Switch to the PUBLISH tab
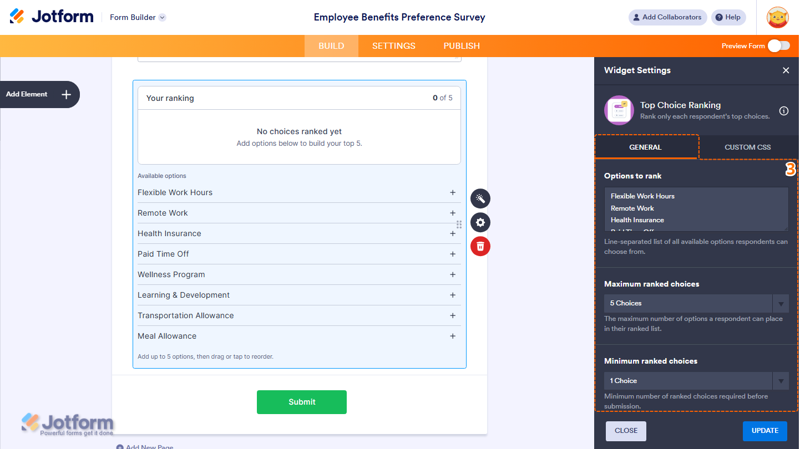Viewport: 800px width, 449px height. pyautogui.click(x=462, y=46)
